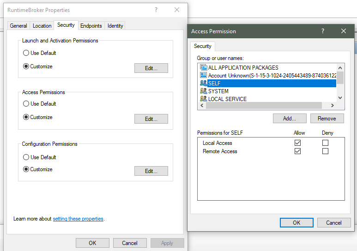Click the LOCAL SERVICE user icon
Screen dimensions: 357x251
[203, 99]
